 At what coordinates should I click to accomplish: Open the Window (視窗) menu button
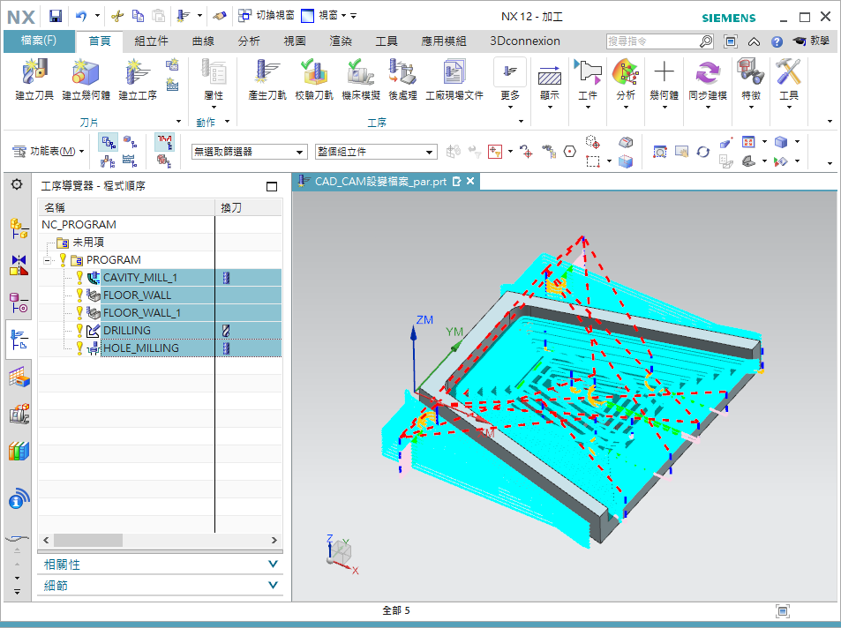coord(325,16)
